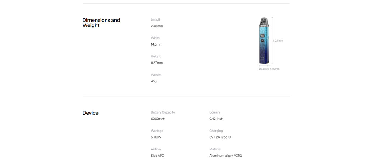Click the 112.7mm annotation beside the device image
369x168 pixels.
coord(278,41)
